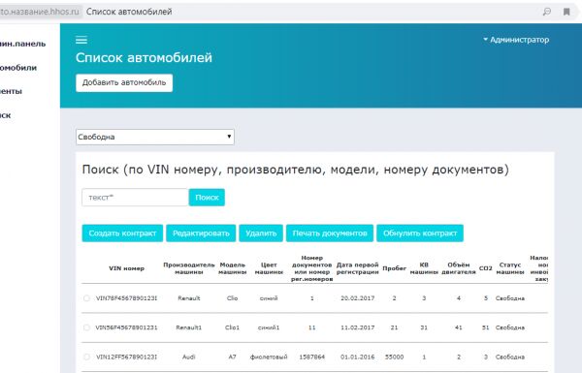582x373 pixels.
Task: Click the A7 model cell
Action: pyautogui.click(x=233, y=357)
